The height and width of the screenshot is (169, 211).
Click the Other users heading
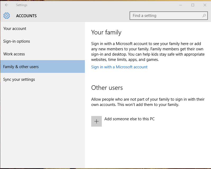[x=107, y=88]
